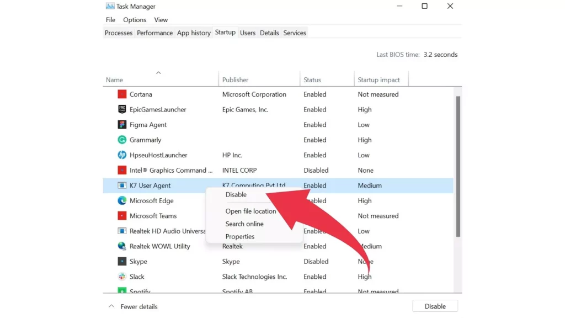Select the Realtek WOWL Utility row name
This screenshot has height=318, width=565.
point(159,246)
